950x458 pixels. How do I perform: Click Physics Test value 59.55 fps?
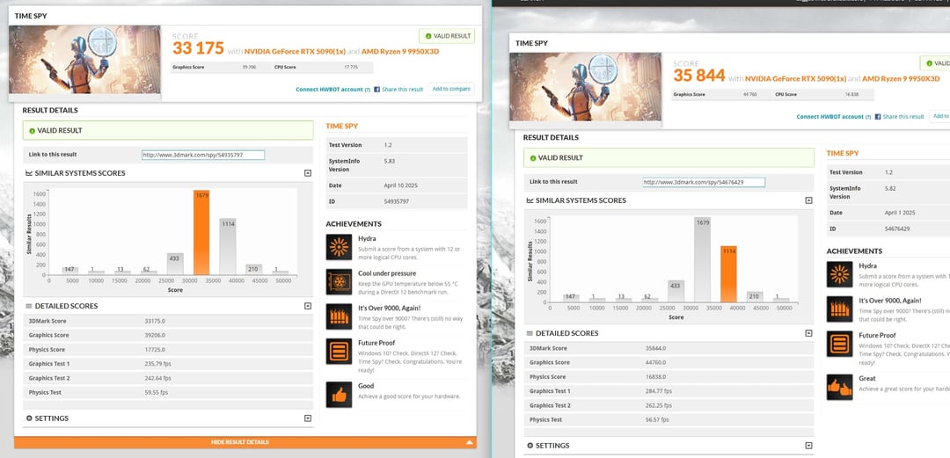155,393
